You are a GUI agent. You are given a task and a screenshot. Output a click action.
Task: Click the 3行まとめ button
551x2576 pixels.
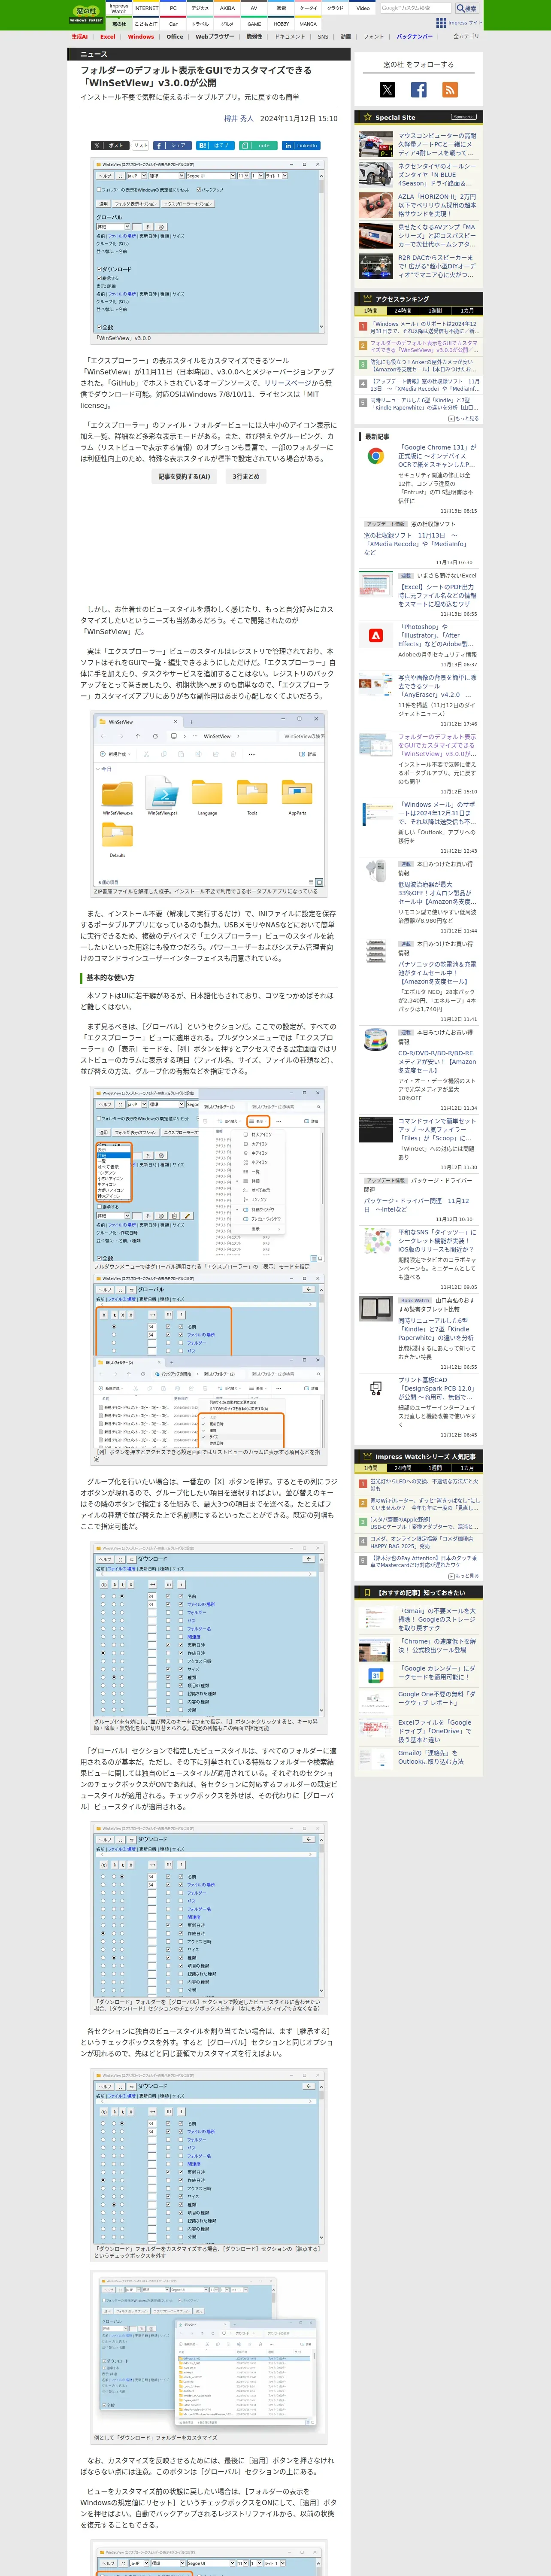pyautogui.click(x=246, y=477)
